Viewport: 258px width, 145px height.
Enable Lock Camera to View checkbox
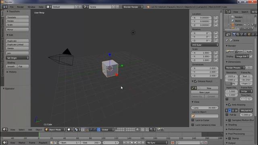[x=193, y=125]
